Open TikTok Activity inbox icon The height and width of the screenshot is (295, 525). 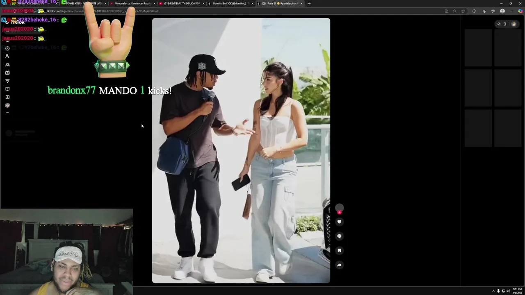(x=7, y=89)
